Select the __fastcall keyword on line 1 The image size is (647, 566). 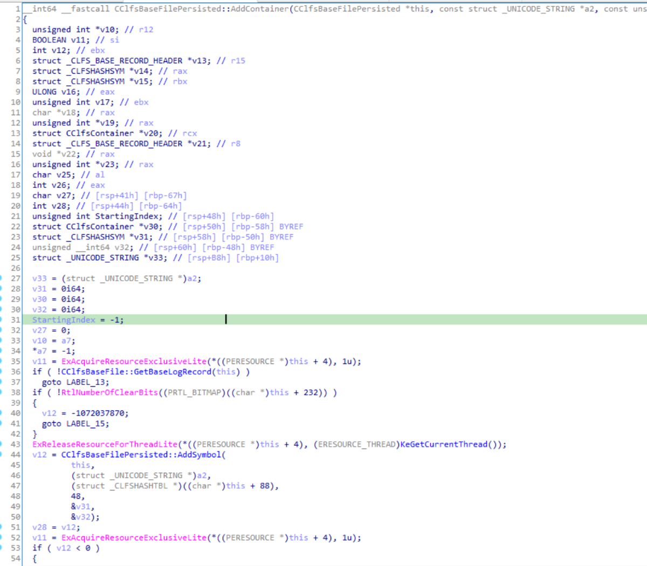pos(85,9)
